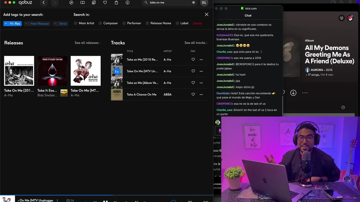
Task: Pause playback in the Qobuz player bar
Action: click(x=105, y=201)
